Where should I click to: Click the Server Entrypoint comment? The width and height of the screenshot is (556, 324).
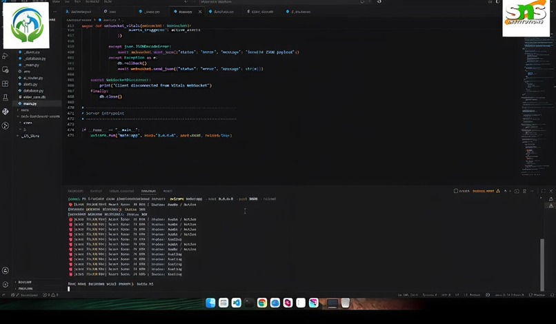[105, 114]
